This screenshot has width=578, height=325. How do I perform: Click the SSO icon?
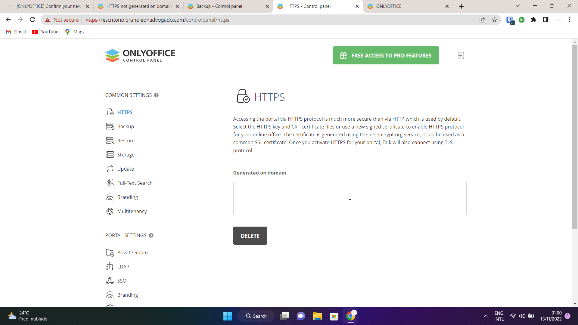pyautogui.click(x=110, y=281)
